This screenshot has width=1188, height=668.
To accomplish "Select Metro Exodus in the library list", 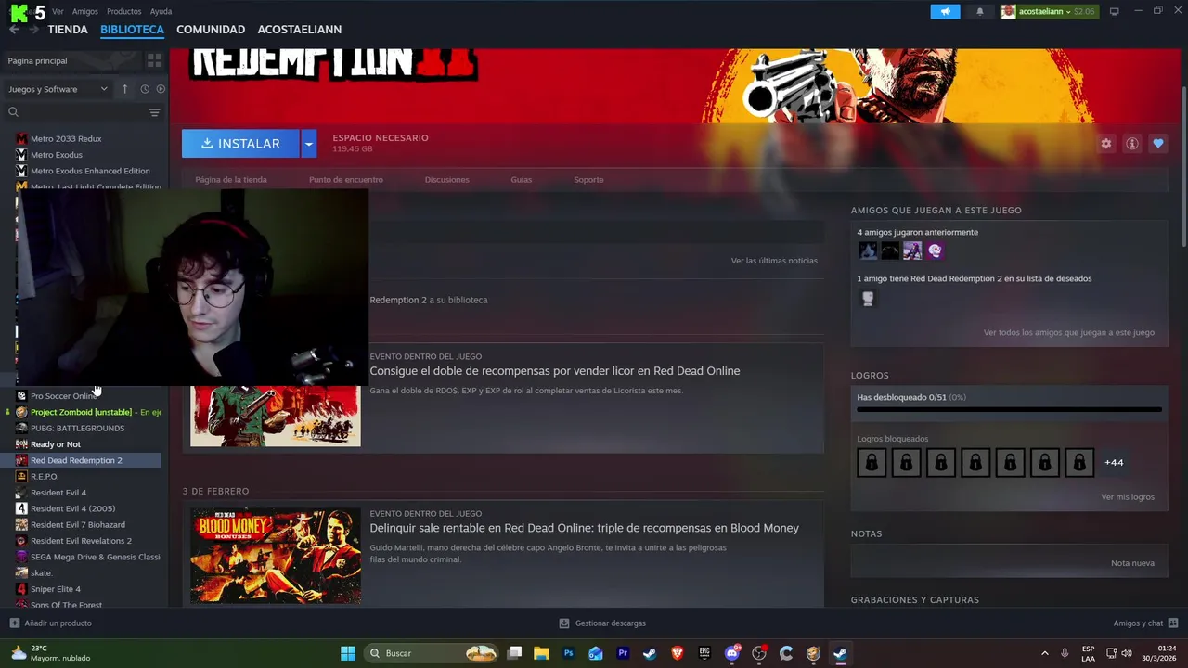I will coord(57,155).
